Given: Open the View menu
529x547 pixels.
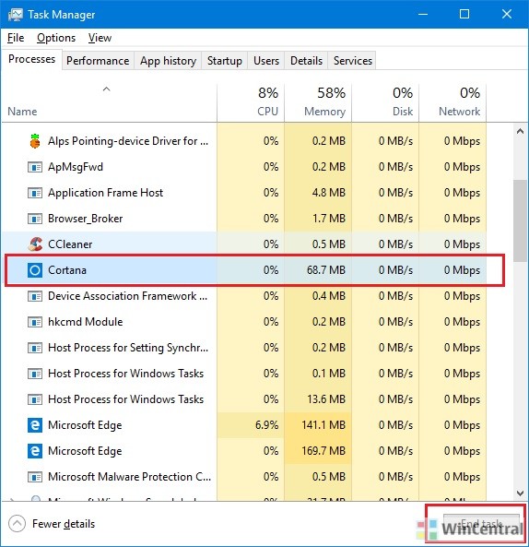Looking at the screenshot, I should (100, 38).
